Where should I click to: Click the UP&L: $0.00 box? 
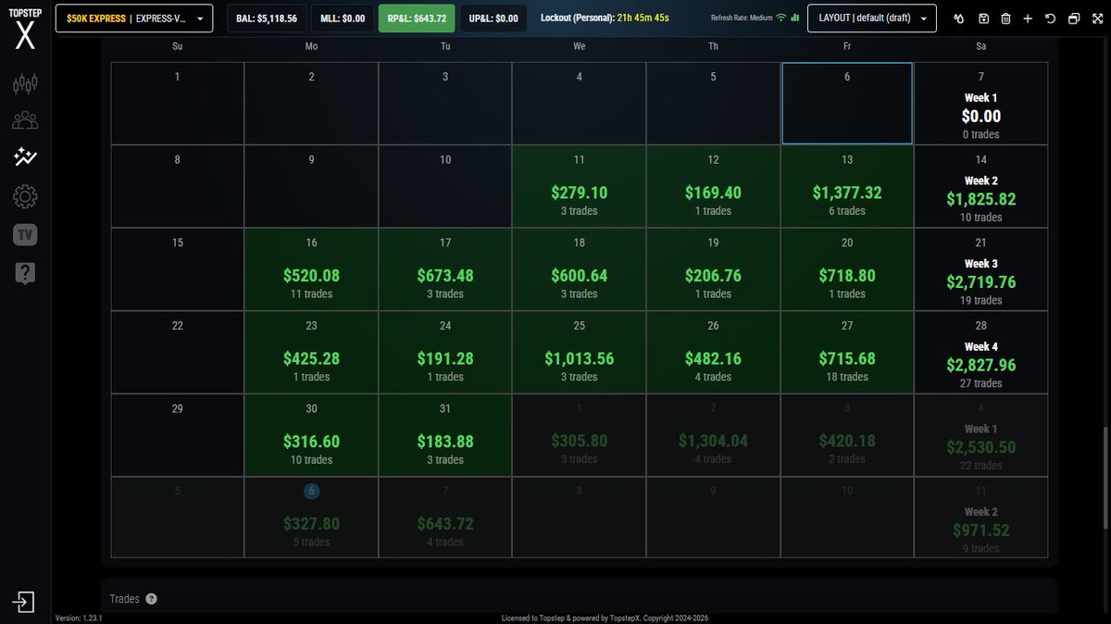click(x=493, y=19)
